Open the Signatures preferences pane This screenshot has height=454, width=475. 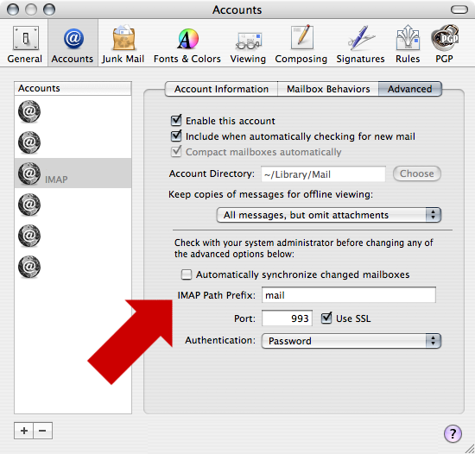(360, 44)
